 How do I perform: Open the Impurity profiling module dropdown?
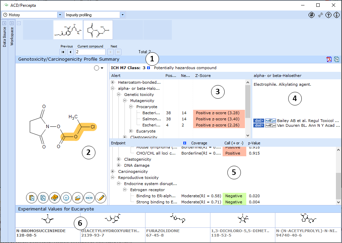pyautogui.click(x=122, y=15)
